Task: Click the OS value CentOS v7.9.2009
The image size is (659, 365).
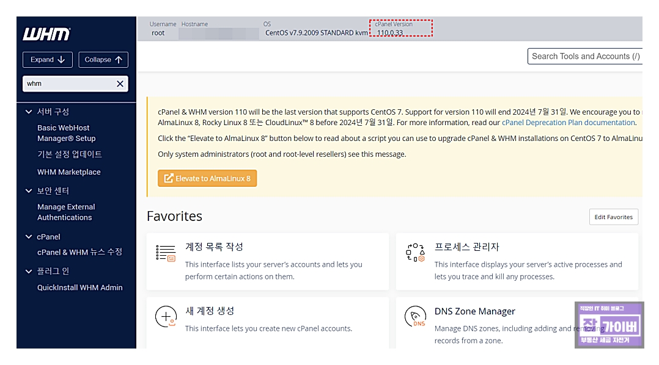Action: tap(316, 33)
